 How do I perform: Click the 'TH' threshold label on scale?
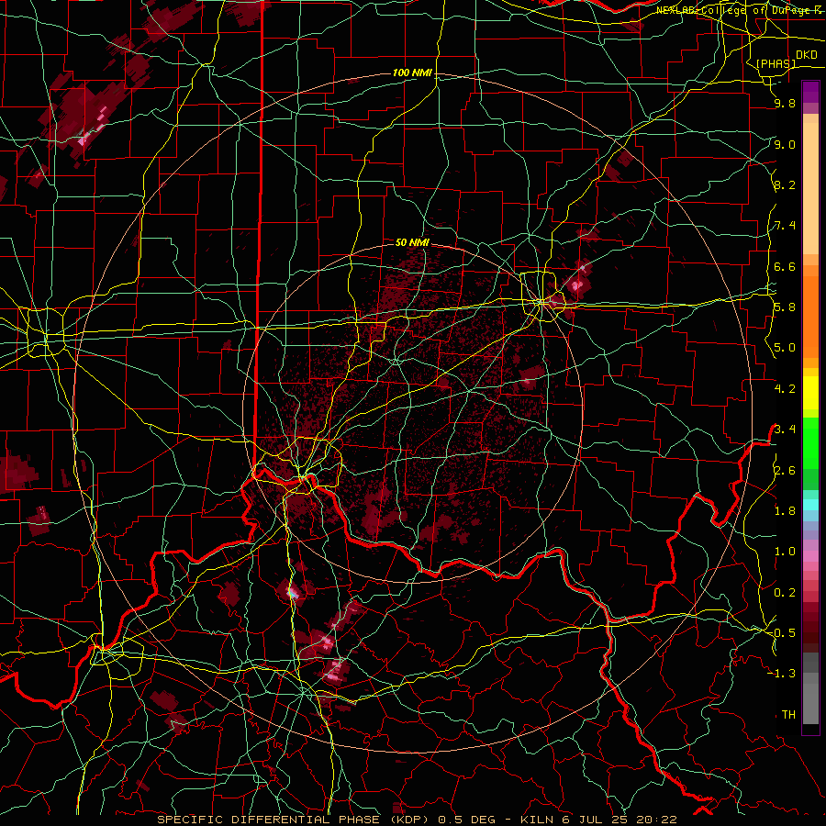pyautogui.click(x=788, y=715)
